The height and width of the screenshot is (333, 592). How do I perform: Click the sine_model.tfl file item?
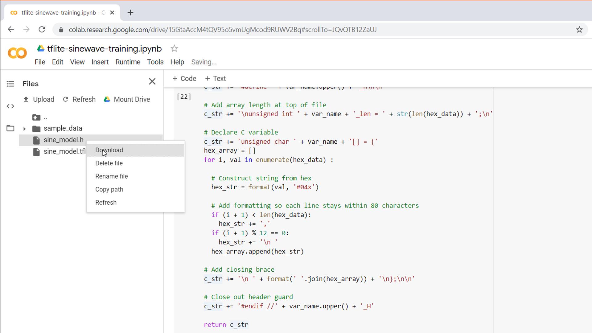coord(65,151)
